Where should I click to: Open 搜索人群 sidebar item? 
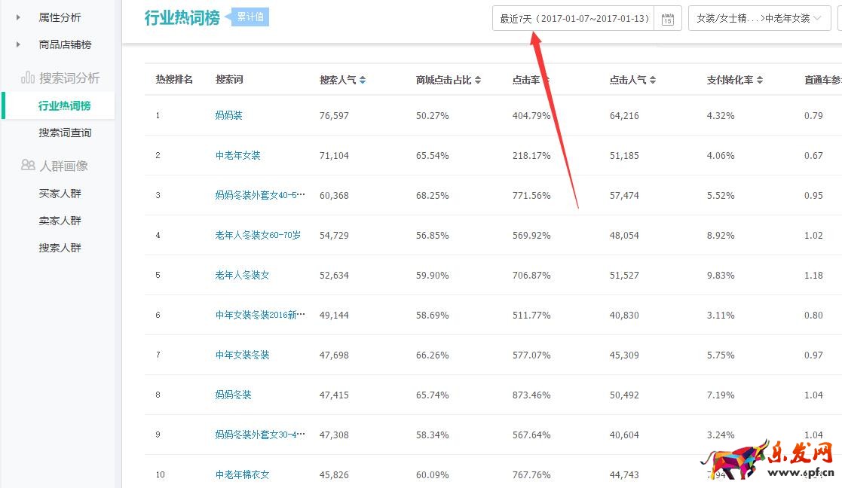point(60,248)
